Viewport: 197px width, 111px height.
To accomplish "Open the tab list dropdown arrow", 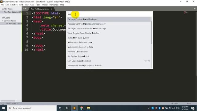I will pos(195,9).
